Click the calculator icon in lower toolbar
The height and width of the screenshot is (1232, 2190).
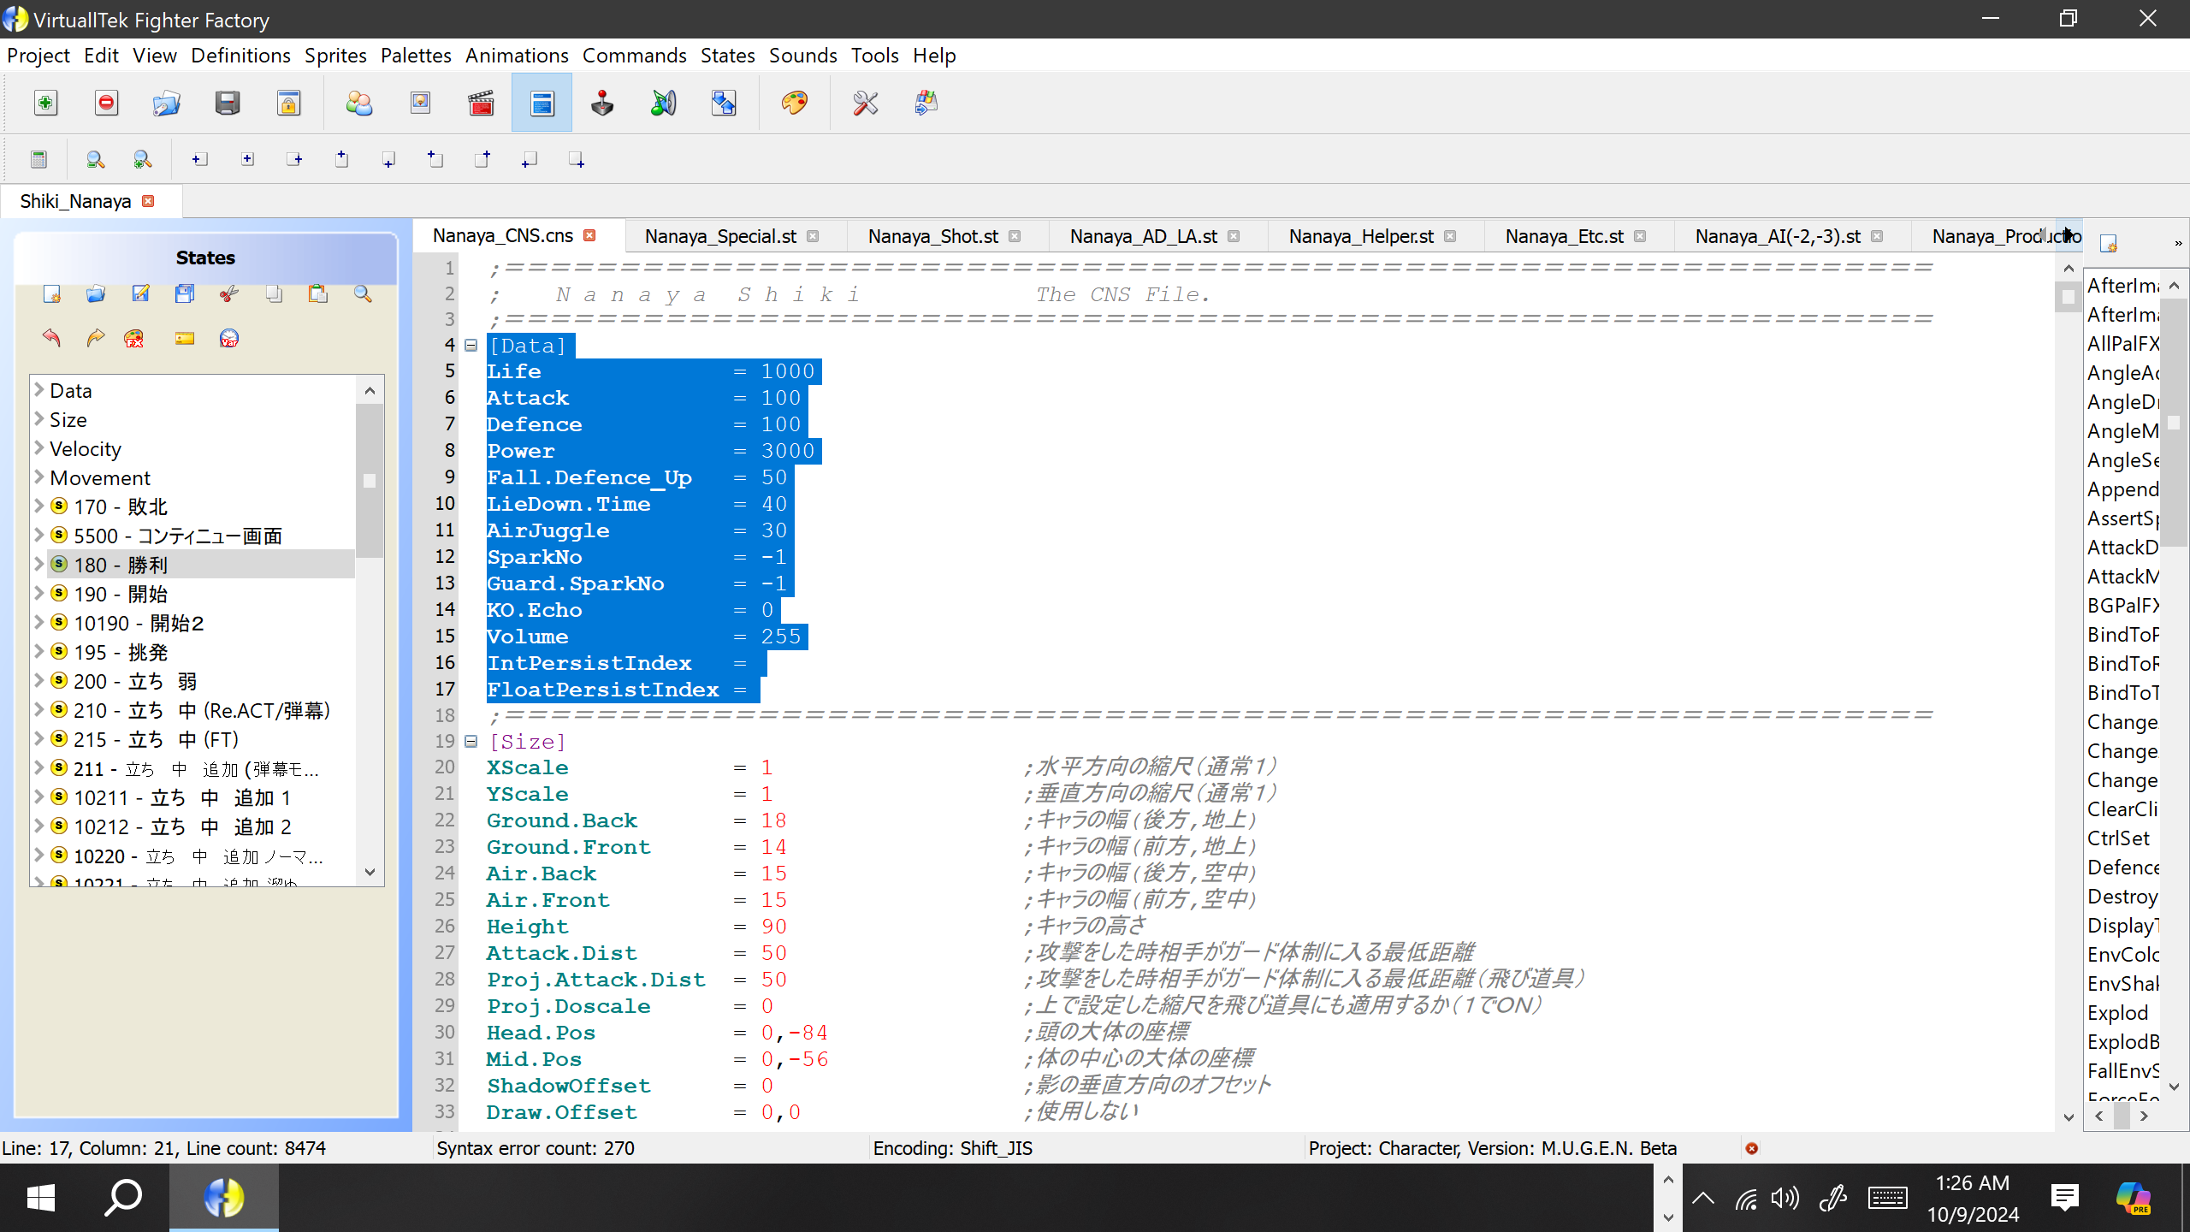click(x=38, y=159)
